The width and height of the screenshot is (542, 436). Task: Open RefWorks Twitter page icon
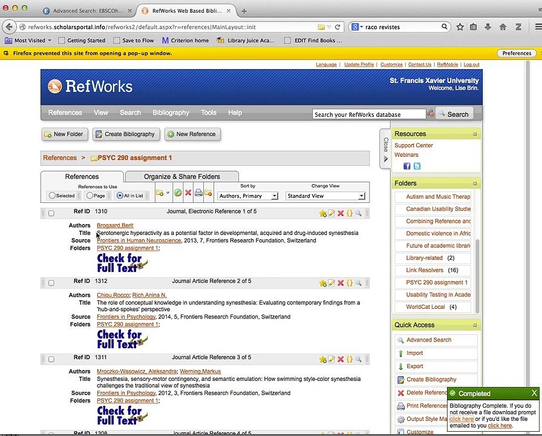pos(417,166)
